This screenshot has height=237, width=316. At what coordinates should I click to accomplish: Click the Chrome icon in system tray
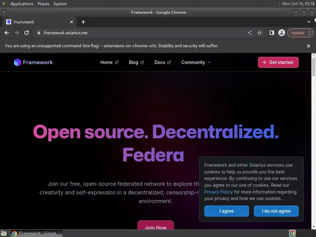[x=292, y=233]
